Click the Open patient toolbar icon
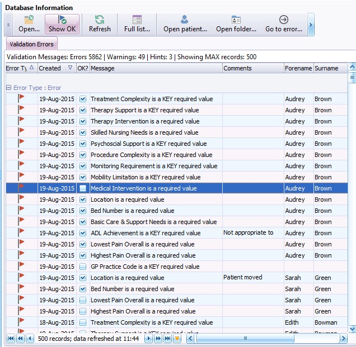The width and height of the screenshot is (356, 347). point(185,24)
